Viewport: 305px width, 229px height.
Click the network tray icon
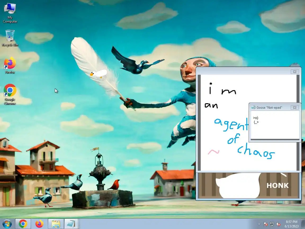click(x=272, y=224)
